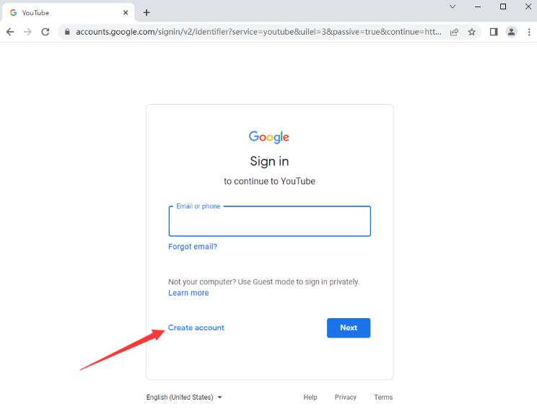Click the padlock site info icon

67,32
